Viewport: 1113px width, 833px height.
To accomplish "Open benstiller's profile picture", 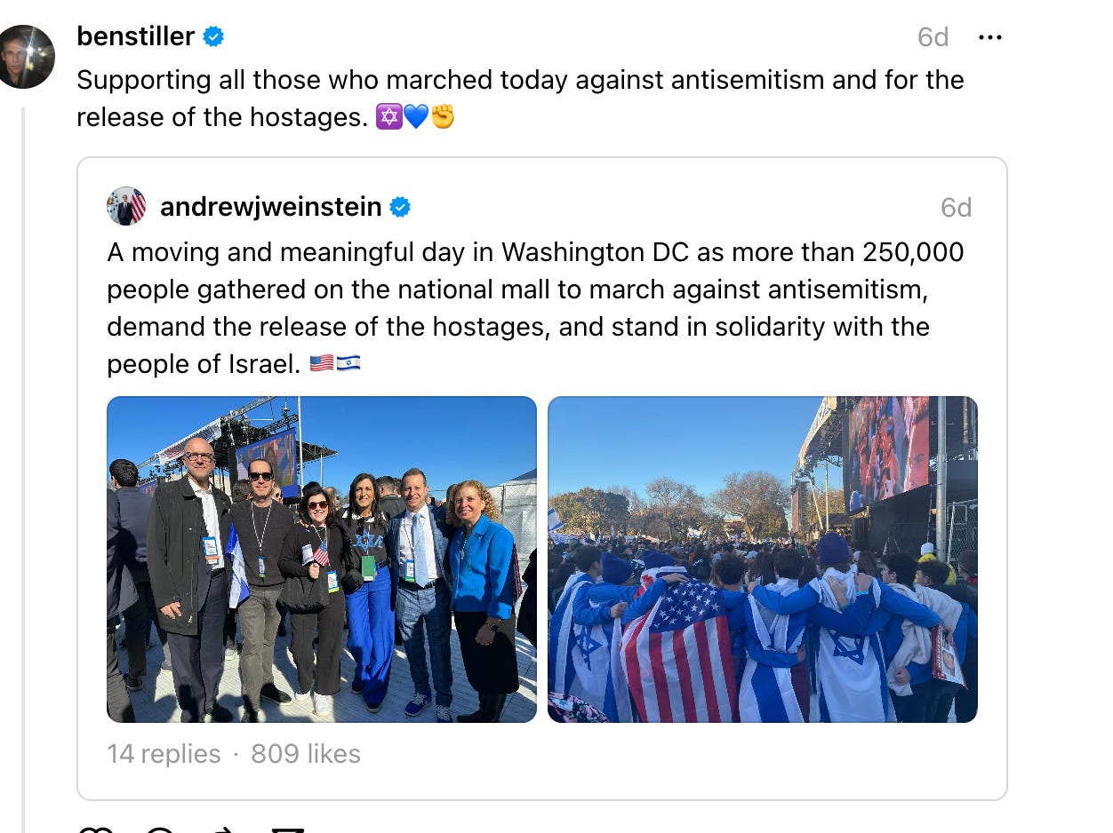I will (x=25, y=57).
